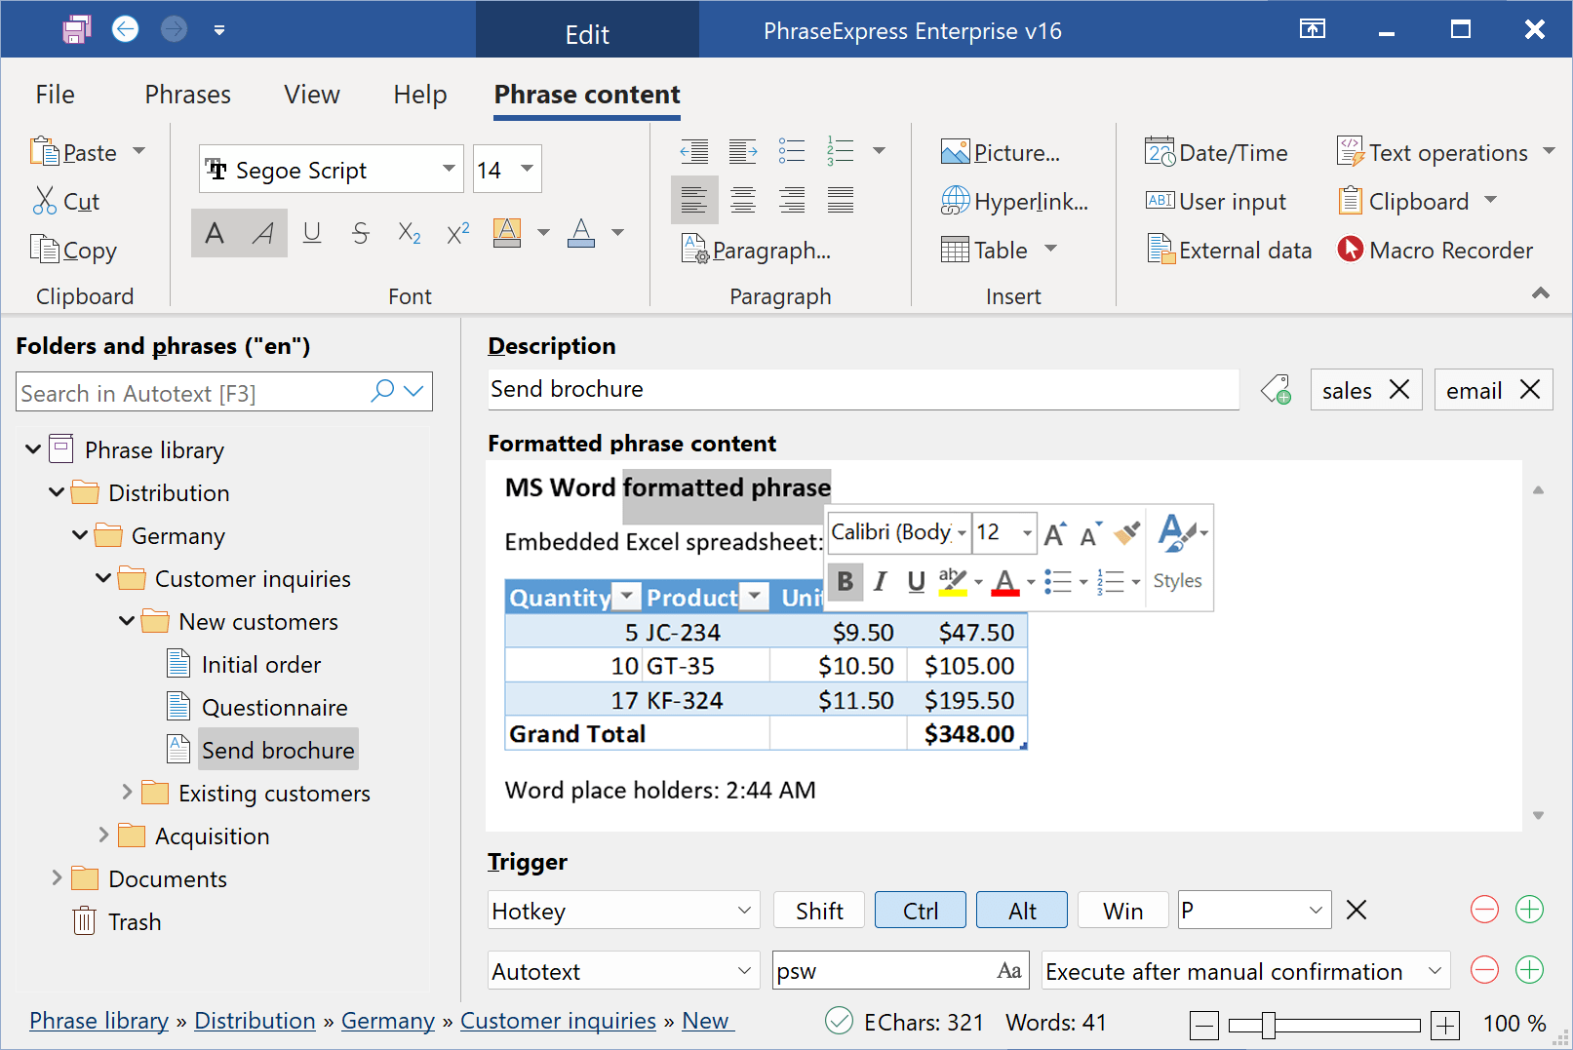Remove the sales tag
The width and height of the screenshot is (1573, 1050).
point(1399,390)
